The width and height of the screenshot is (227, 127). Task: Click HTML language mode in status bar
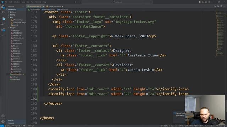[191, 126]
